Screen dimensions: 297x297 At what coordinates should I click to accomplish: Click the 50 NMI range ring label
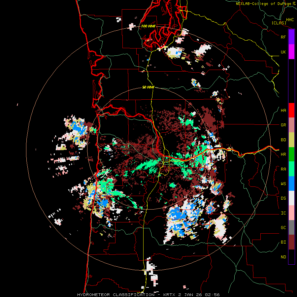coord(148,87)
